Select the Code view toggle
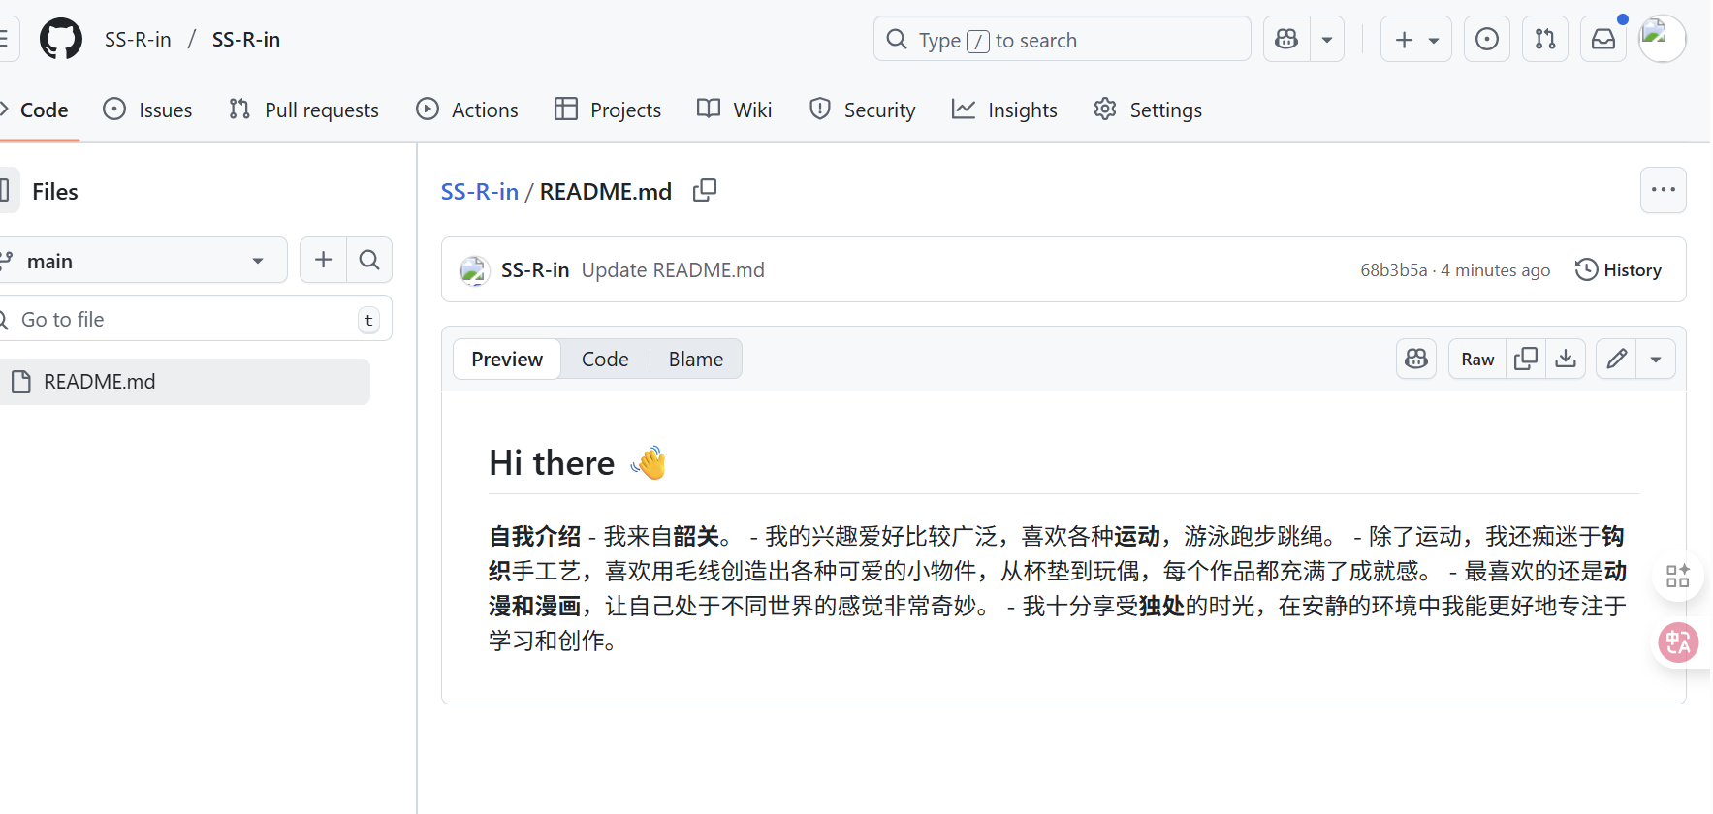 pos(605,360)
